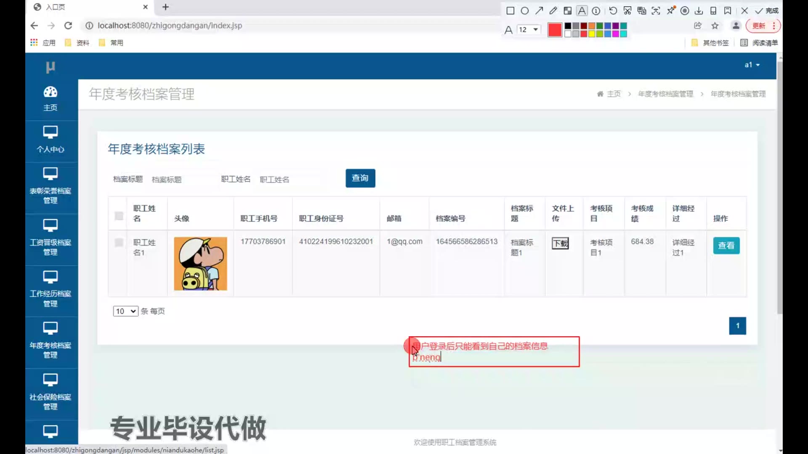Bookmark page with star icon
Image resolution: width=808 pixels, height=454 pixels.
tap(715, 26)
